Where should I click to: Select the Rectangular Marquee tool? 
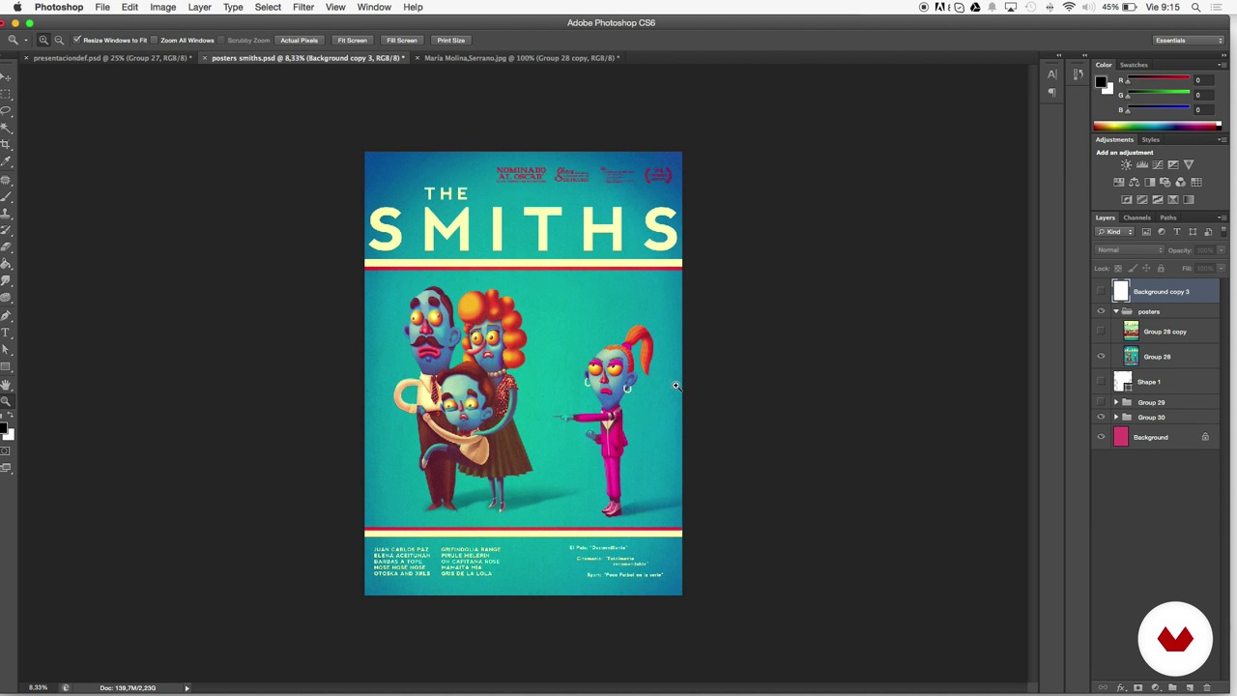point(6,94)
